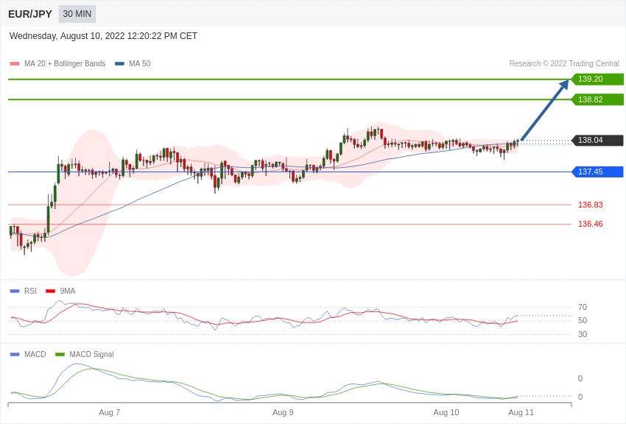Click the MA 20 + Bollinger Bands legend swatch
Image resolution: width=626 pixels, height=424 pixels.
15,64
